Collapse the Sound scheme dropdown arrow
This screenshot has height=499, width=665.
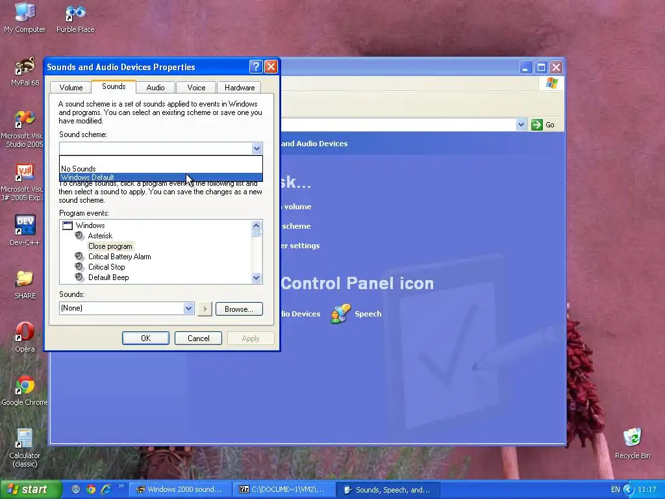coord(256,149)
